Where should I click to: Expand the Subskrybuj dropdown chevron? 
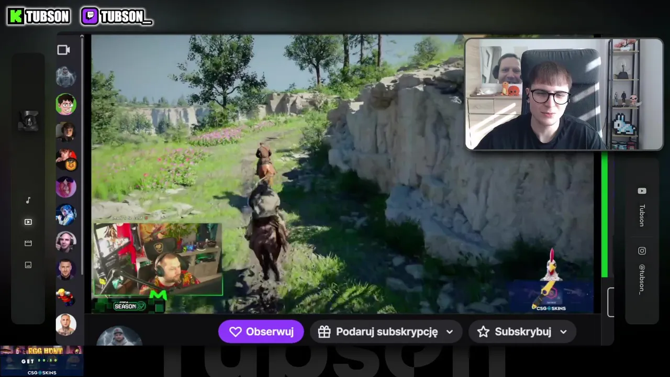tap(563, 332)
